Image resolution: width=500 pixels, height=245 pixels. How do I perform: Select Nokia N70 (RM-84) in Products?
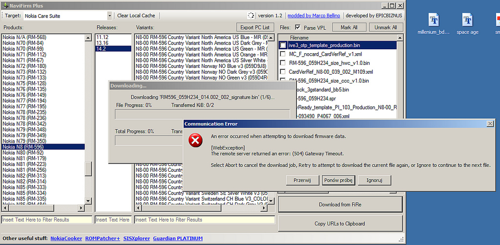point(43,43)
